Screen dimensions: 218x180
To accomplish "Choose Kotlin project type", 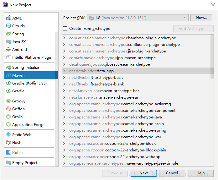I will coord(30,153).
